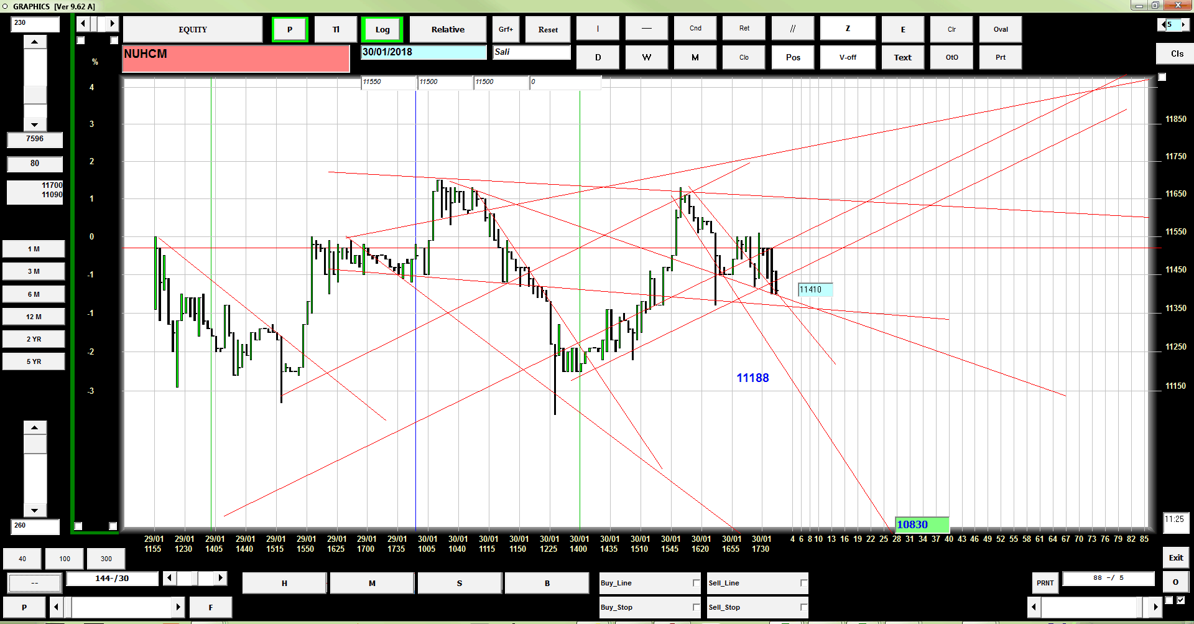
Task: Select the Text annotation tool
Action: click(x=903, y=57)
